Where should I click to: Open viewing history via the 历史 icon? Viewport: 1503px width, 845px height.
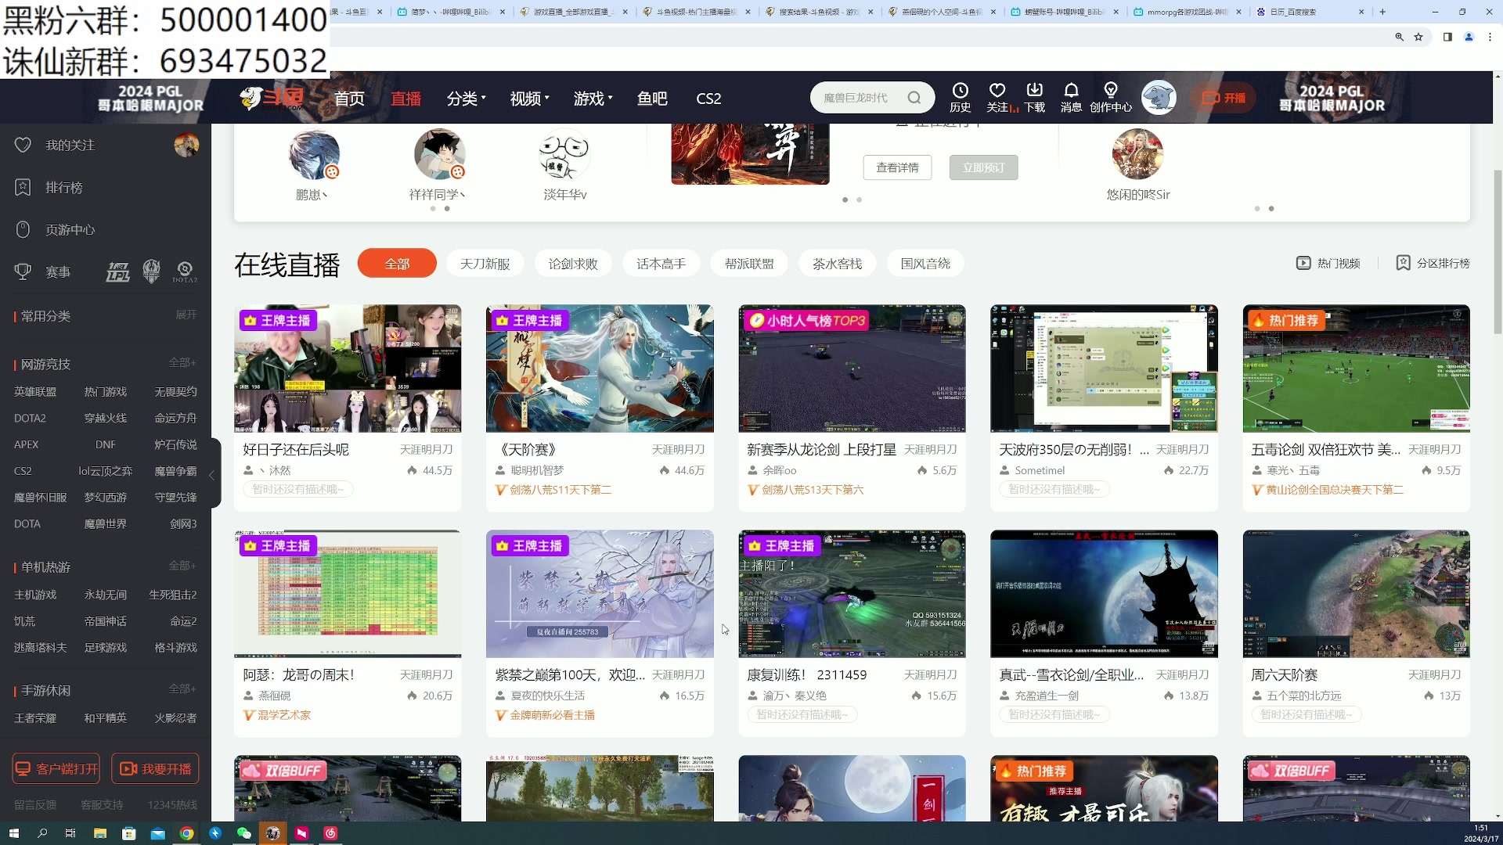(x=961, y=96)
